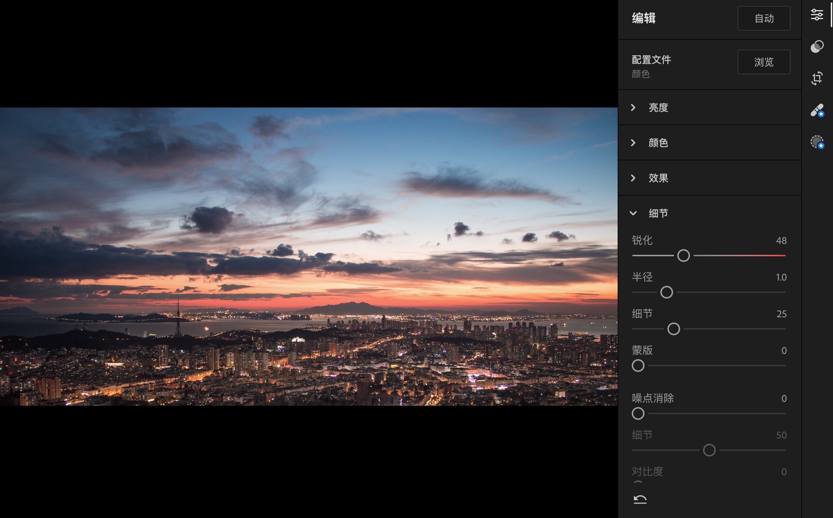The width and height of the screenshot is (833, 518).
Task: Expand the 颜色 section
Action: coord(658,143)
